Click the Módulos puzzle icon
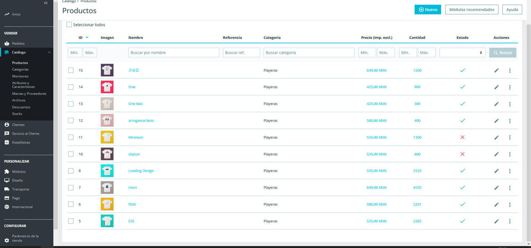Screen dimensions: 531x248 pos(7,172)
